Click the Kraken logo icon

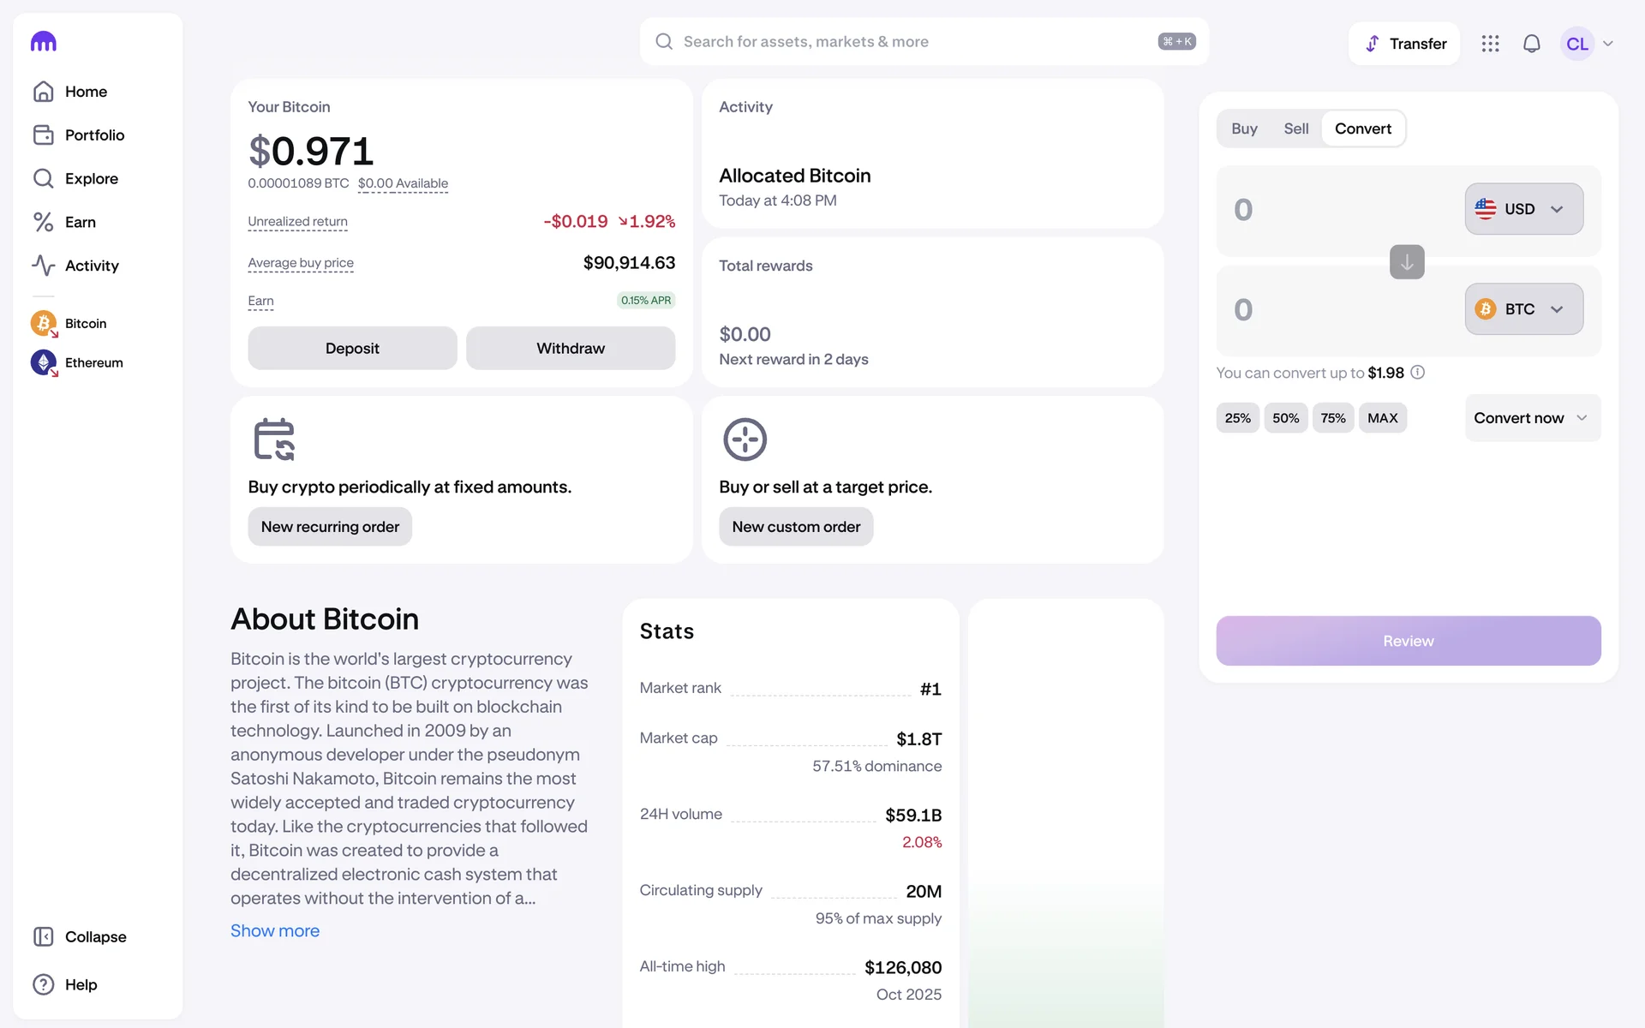tap(44, 42)
